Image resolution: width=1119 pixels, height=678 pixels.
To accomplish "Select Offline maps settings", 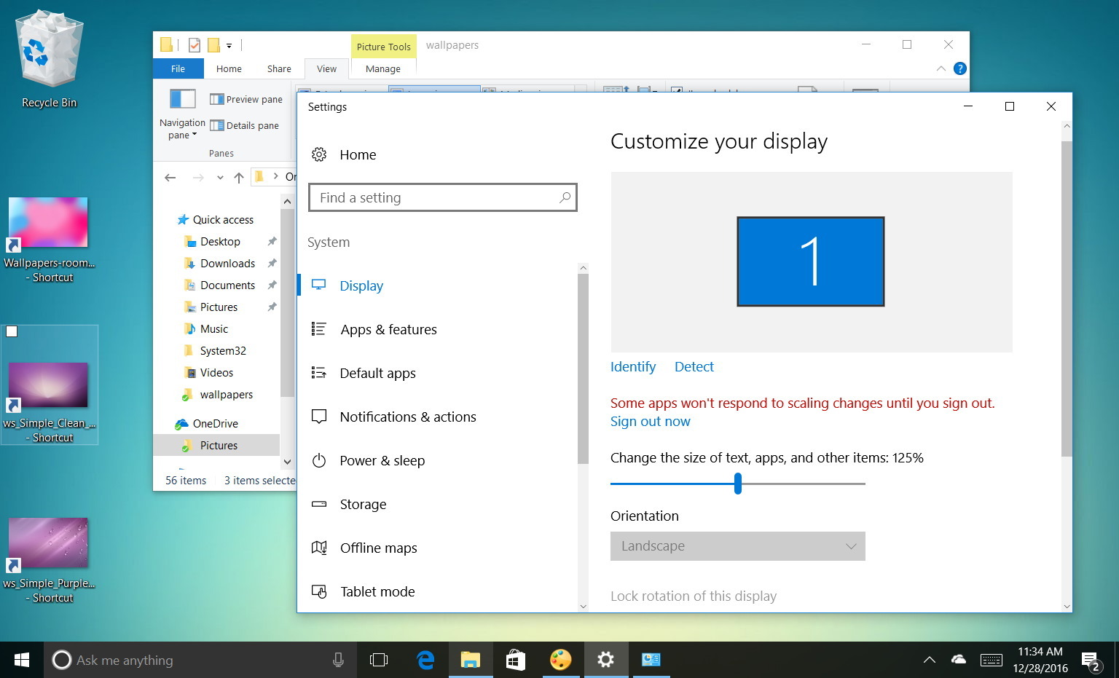I will click(378, 548).
